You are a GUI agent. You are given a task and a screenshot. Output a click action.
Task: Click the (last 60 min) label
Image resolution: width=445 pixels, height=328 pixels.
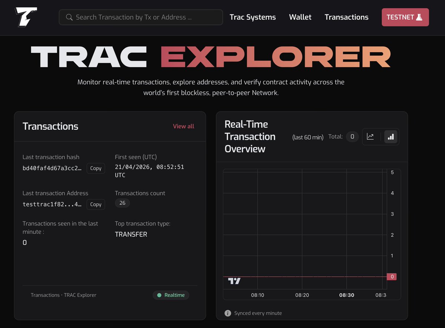[308, 137]
